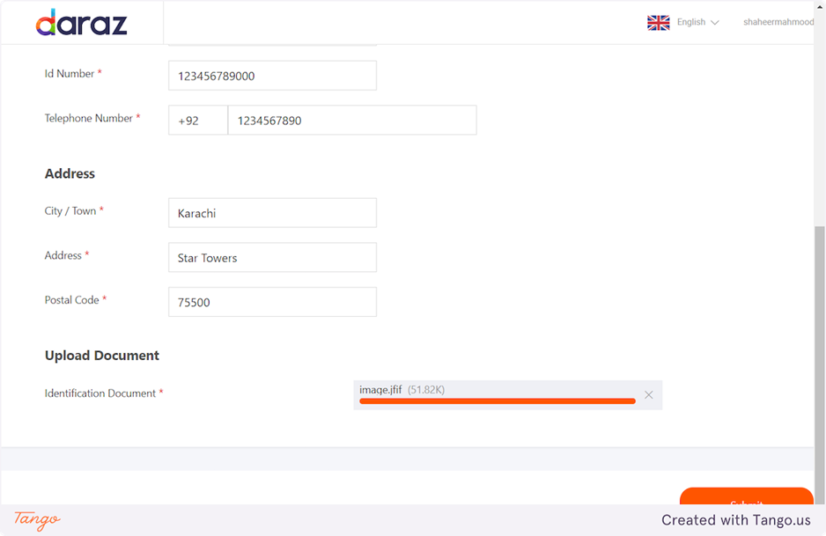Click the Daraz logo

pos(81,22)
